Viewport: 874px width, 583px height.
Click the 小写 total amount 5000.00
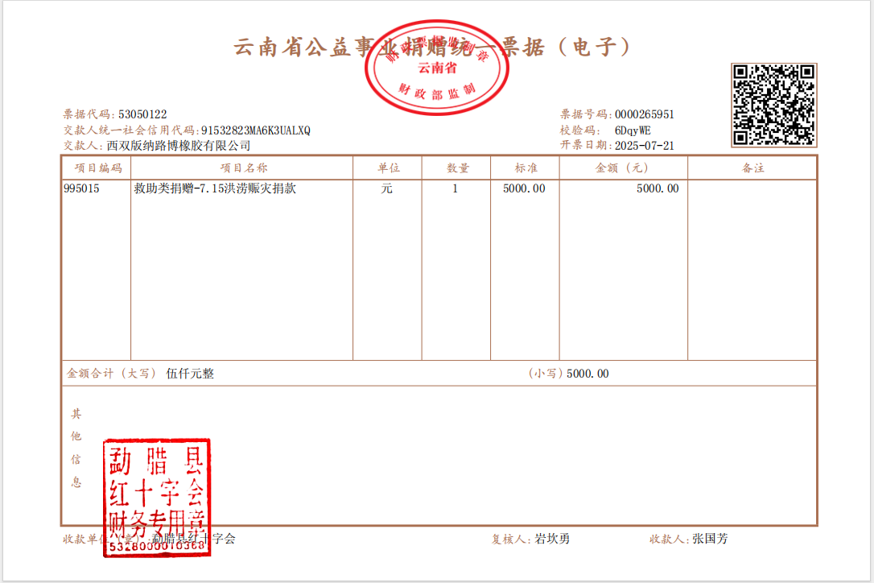tap(587, 374)
